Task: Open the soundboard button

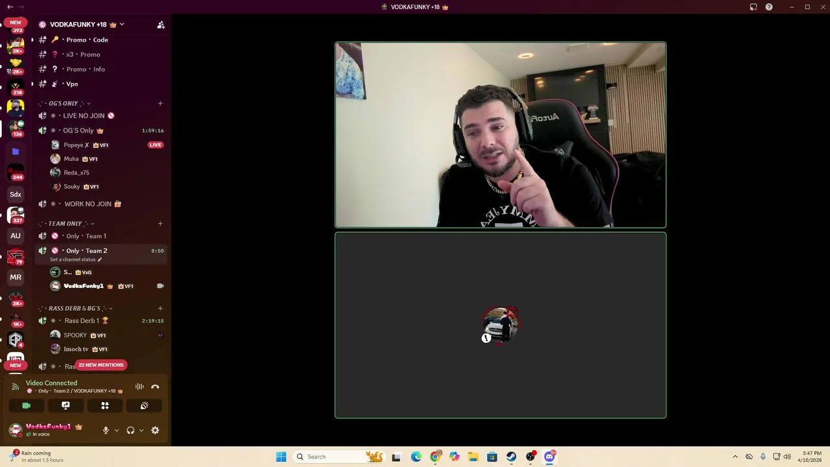Action: coord(144,405)
